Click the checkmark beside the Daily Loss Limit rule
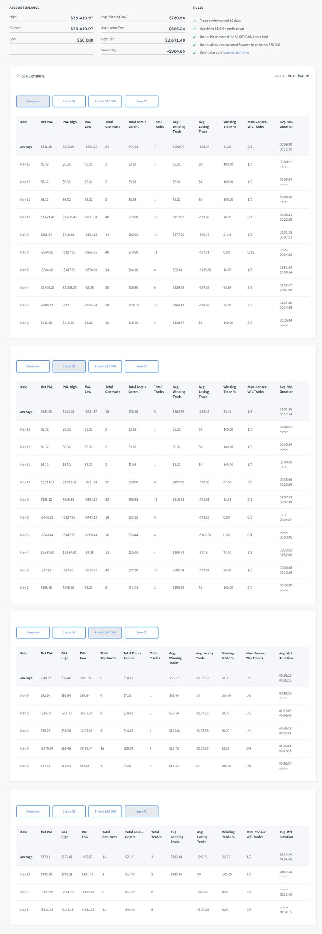This screenshot has width=322, height=934. [194, 37]
